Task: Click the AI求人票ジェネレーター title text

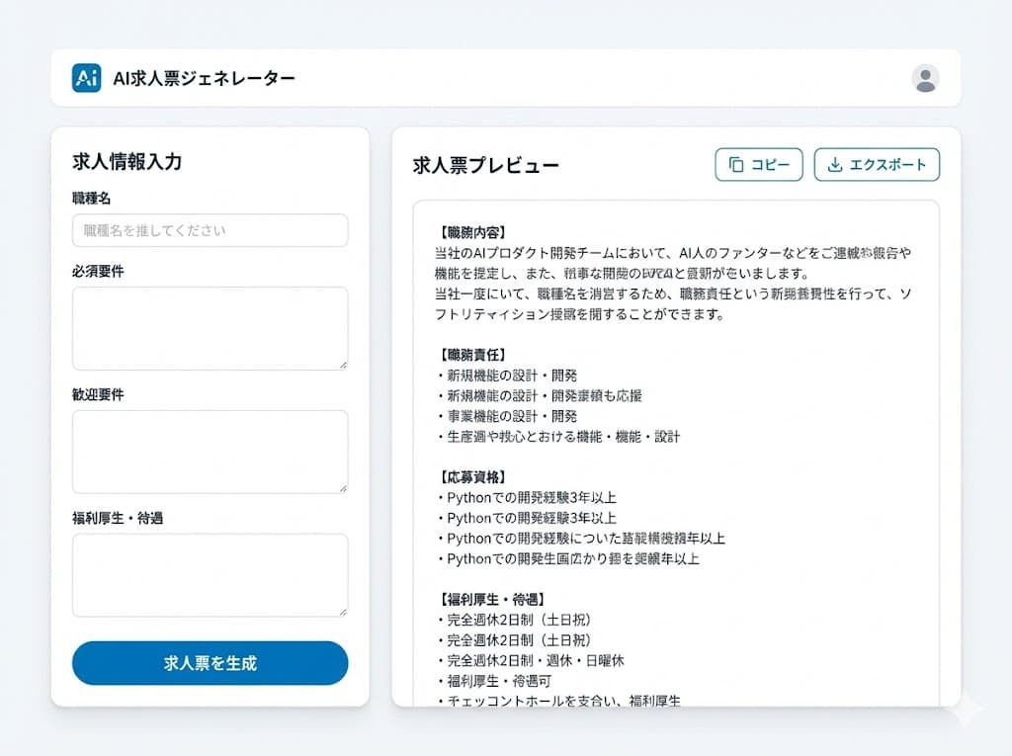Action: [x=202, y=76]
